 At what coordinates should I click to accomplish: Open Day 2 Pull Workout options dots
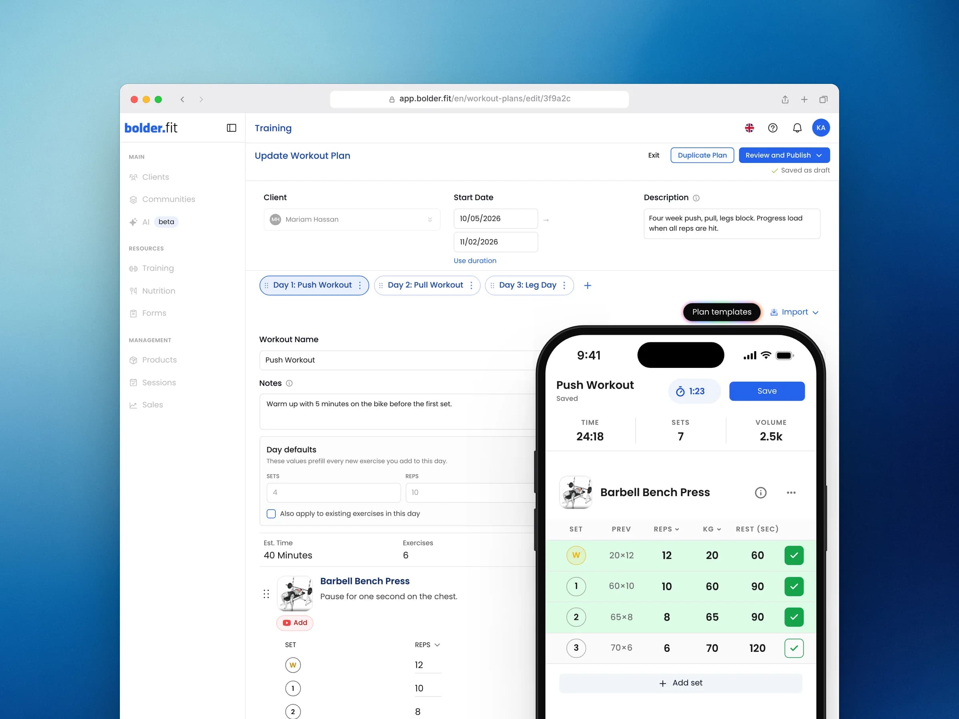point(471,285)
